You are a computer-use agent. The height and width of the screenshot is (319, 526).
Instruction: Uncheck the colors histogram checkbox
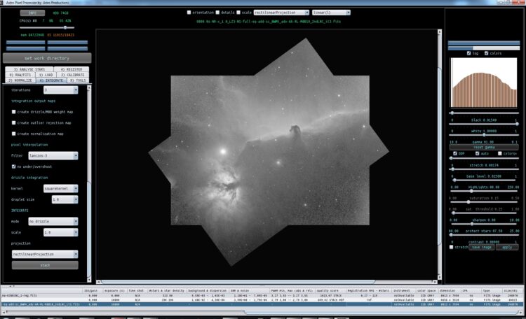coord(487,53)
